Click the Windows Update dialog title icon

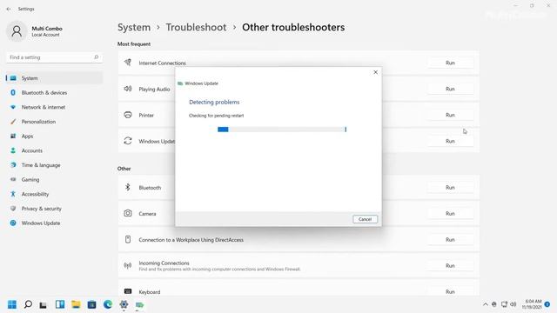coord(180,83)
